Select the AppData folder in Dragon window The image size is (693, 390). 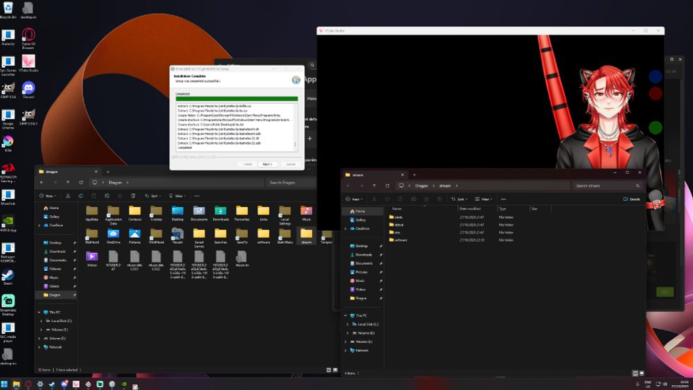click(x=91, y=213)
